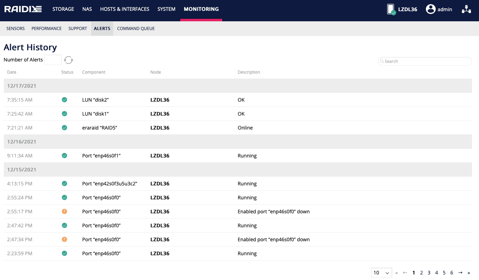479x280 pixels.
Task: Click the Online description for RAID5
Action: [245, 128]
